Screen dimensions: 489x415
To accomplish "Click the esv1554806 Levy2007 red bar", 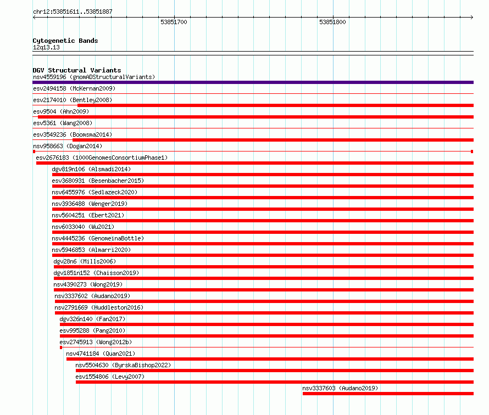I will click(275, 382).
